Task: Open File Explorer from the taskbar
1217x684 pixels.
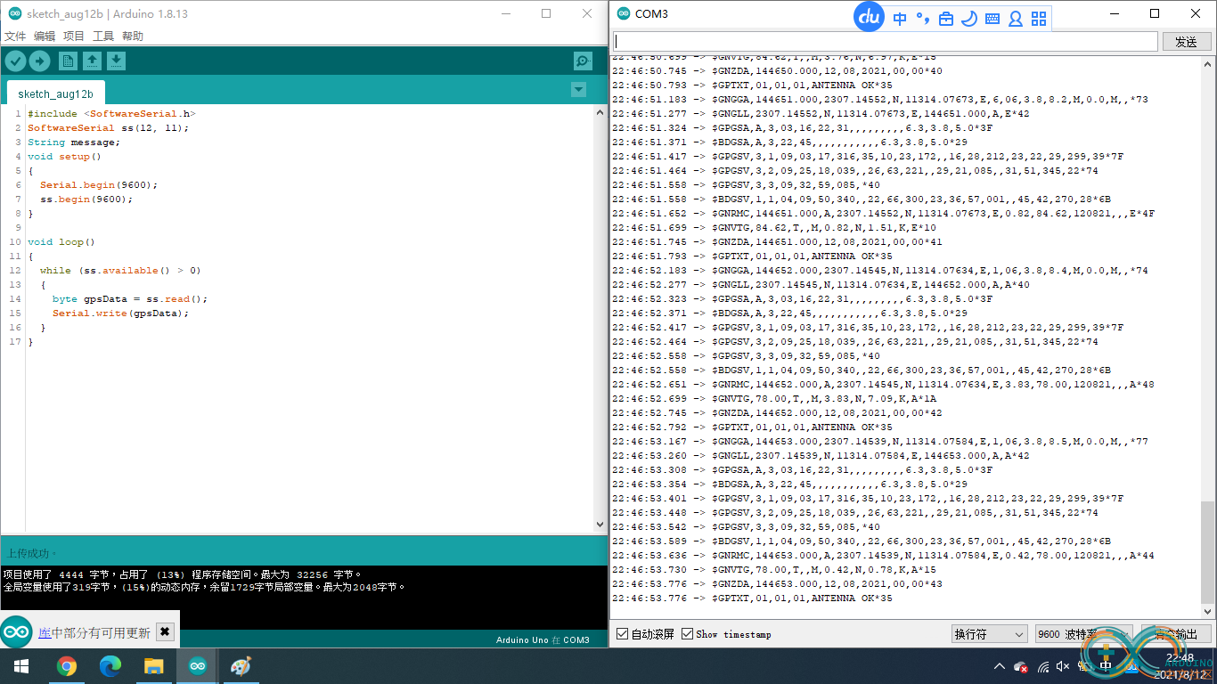Action: point(154,666)
